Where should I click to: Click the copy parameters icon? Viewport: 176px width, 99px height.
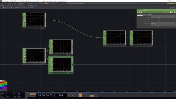(169, 12)
